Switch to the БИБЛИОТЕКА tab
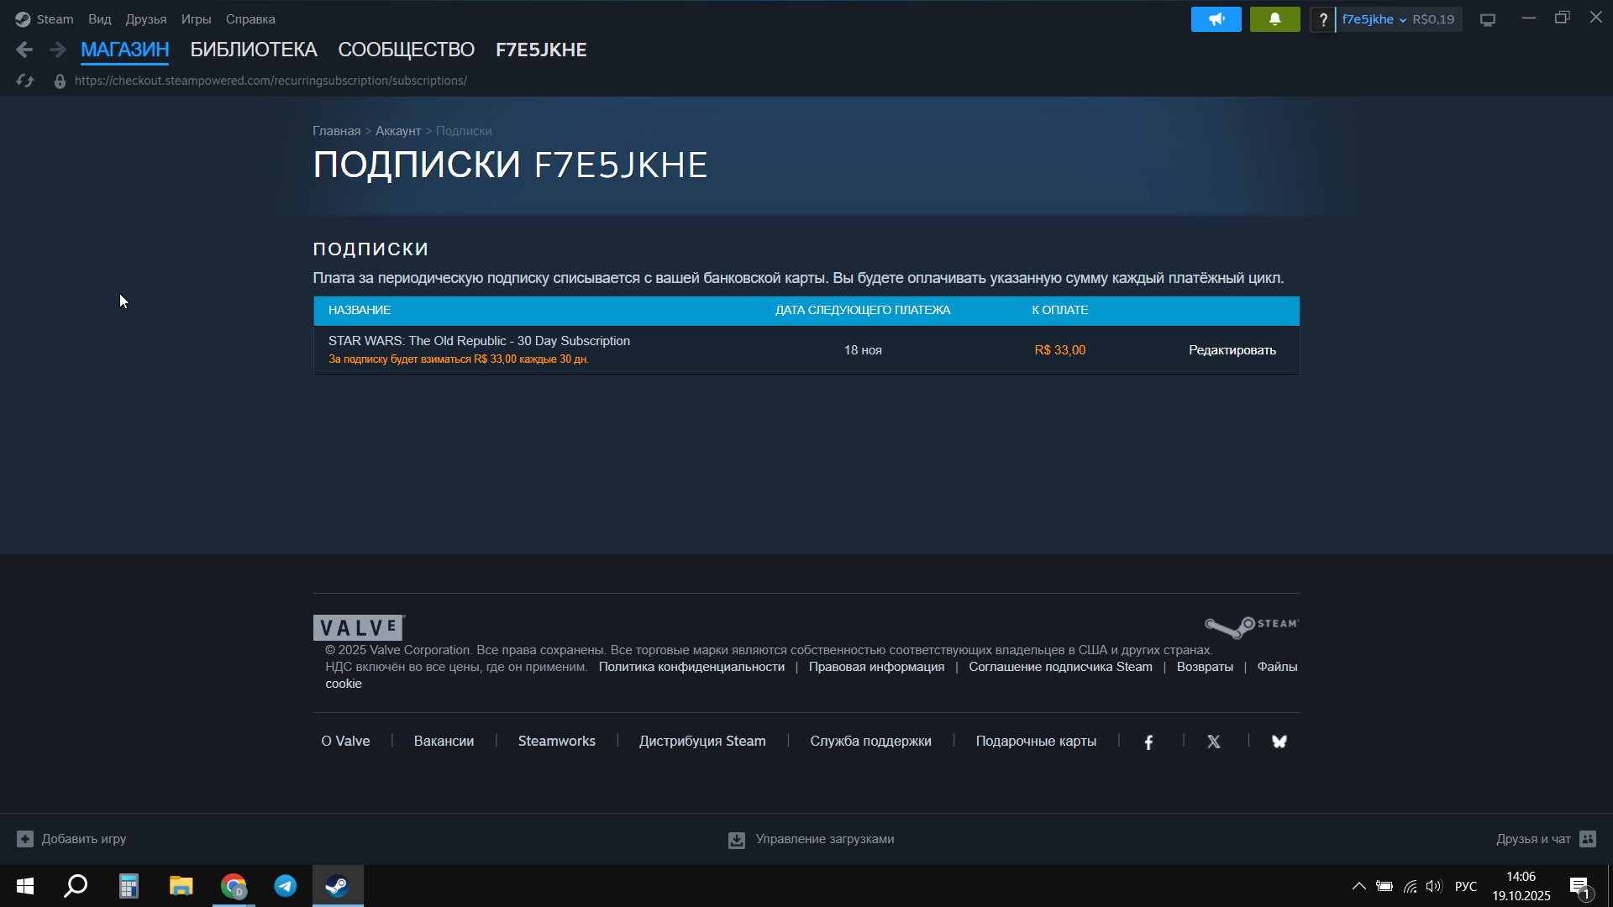Viewport: 1613px width, 907px height. point(253,50)
